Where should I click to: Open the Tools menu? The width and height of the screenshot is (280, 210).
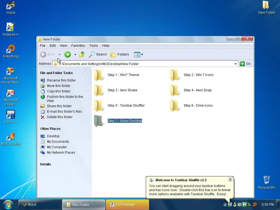94,46
